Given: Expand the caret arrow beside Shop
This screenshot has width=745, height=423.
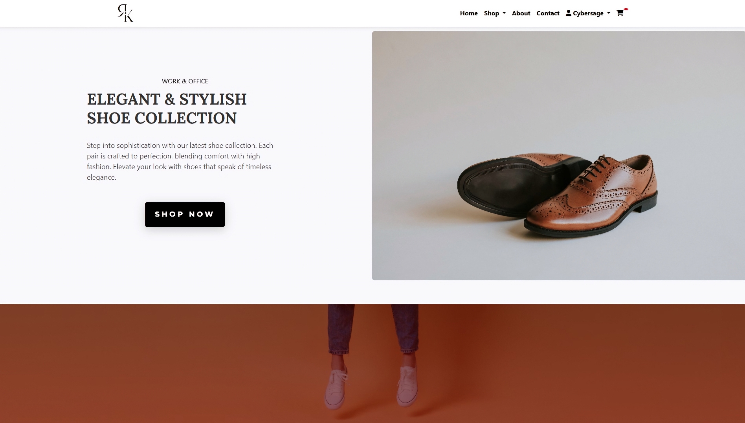Looking at the screenshot, I should tap(504, 13).
